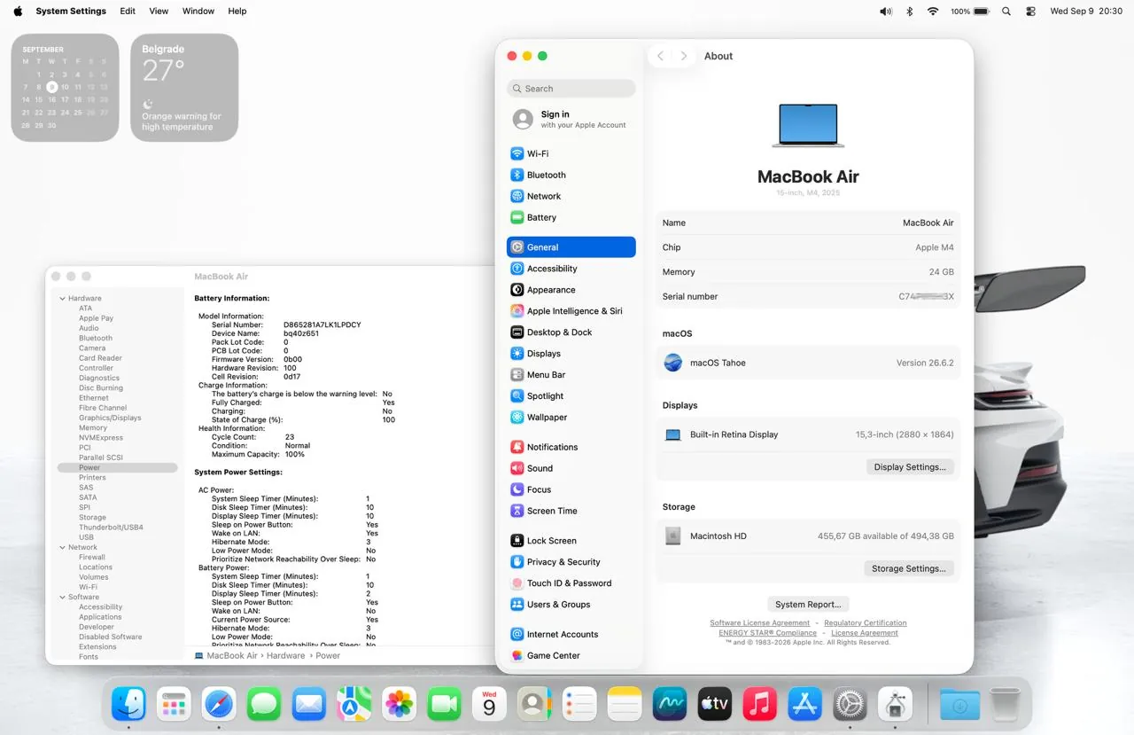
Task: Open Focus settings
Action: pos(571,489)
